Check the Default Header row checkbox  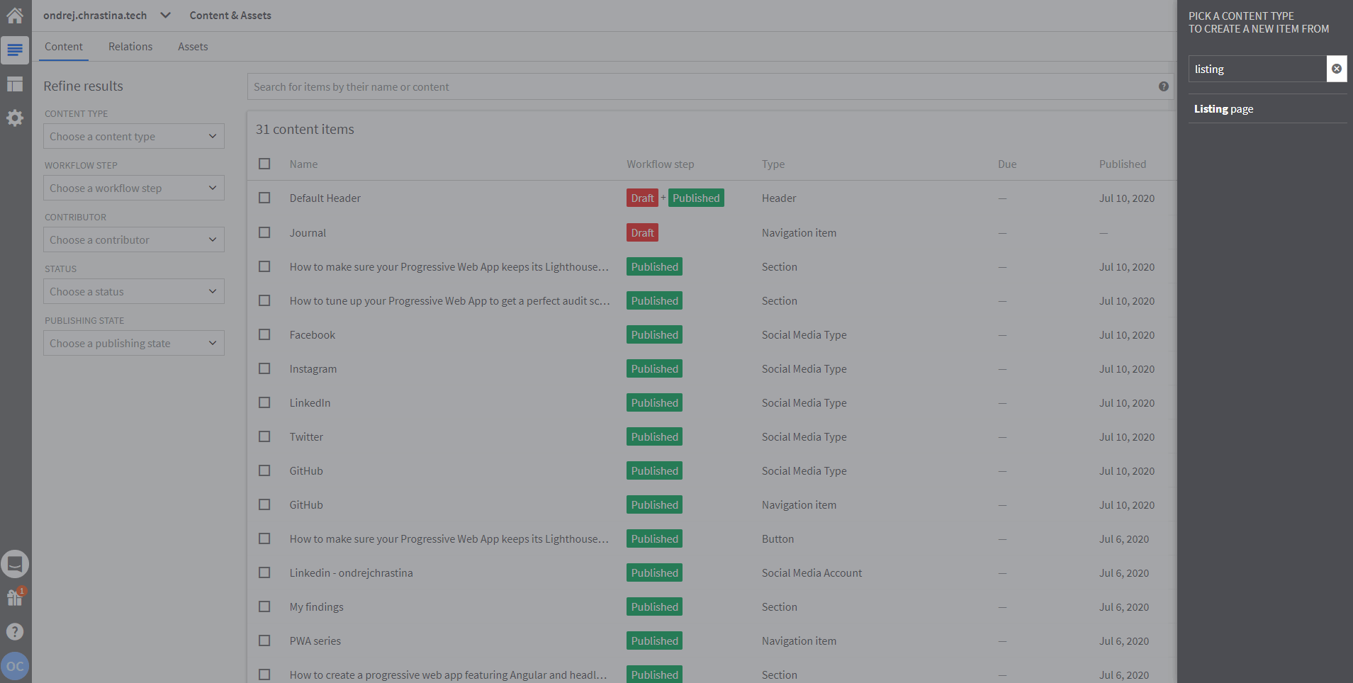coord(264,198)
